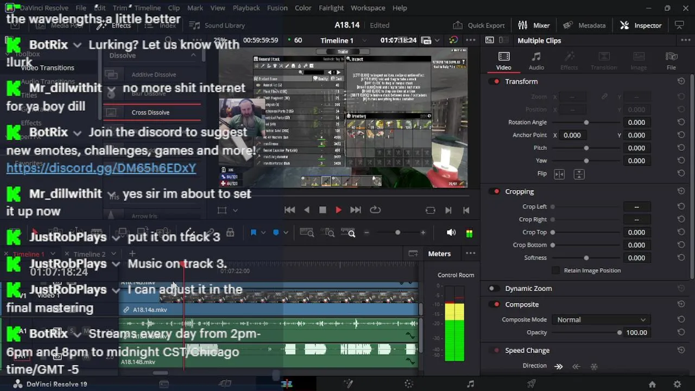
Task: Open the Media page icon
Action: tap(163, 384)
